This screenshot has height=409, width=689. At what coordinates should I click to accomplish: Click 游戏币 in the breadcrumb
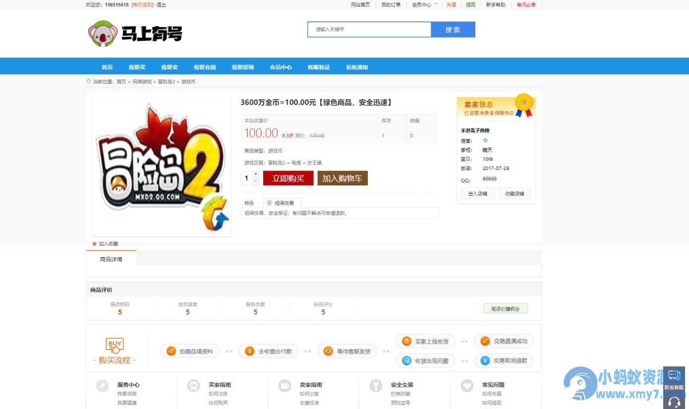click(188, 82)
